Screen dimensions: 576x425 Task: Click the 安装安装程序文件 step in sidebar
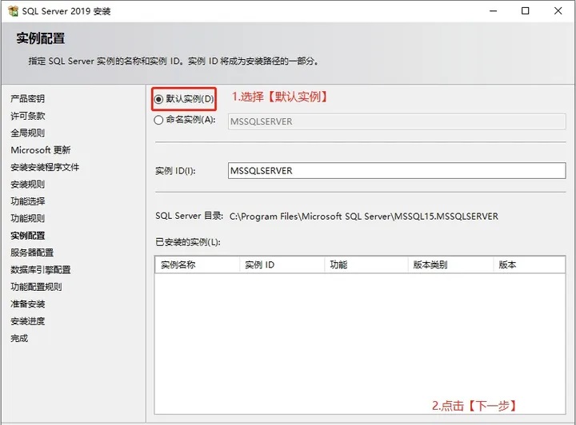click(45, 167)
